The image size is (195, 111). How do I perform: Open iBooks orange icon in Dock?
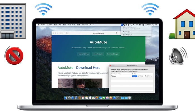pyautogui.click(x=111, y=98)
